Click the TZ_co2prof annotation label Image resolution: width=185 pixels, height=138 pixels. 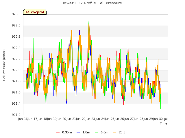[35, 12]
